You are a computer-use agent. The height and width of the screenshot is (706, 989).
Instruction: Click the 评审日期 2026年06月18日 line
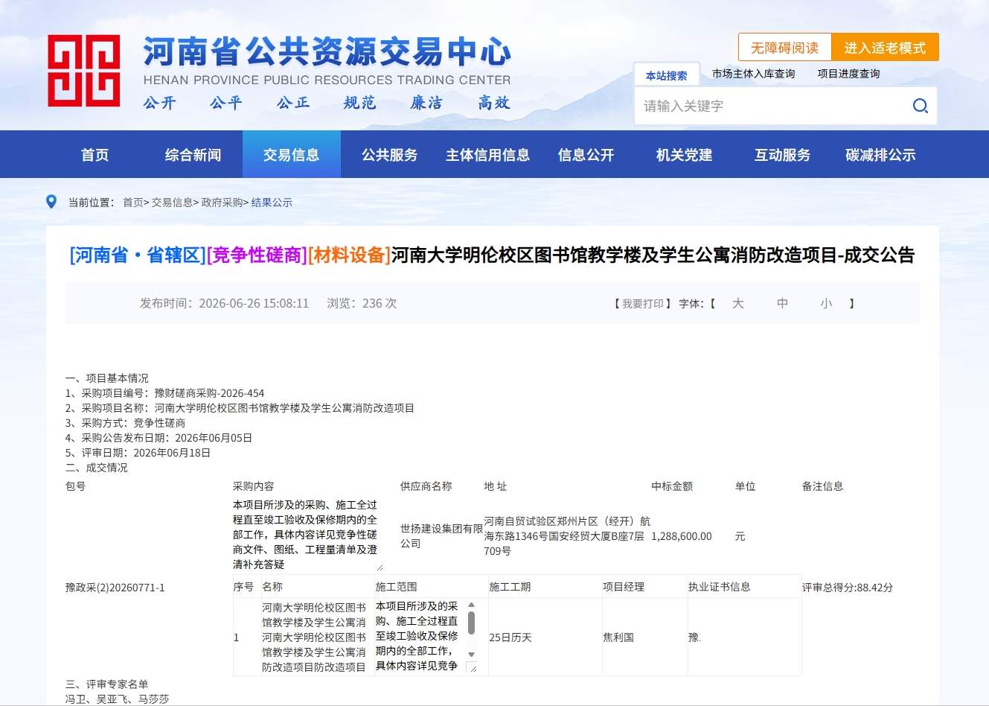138,453
